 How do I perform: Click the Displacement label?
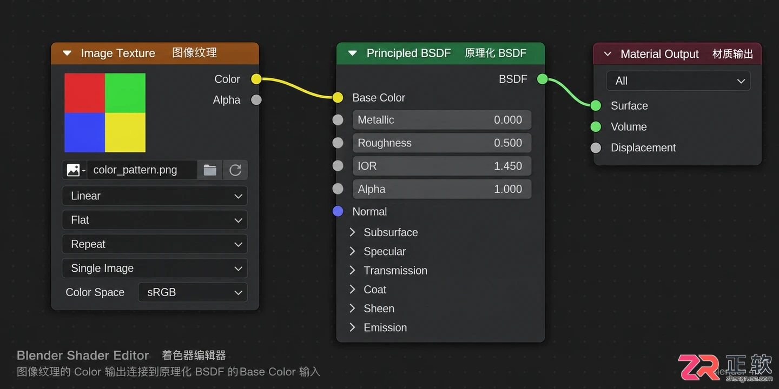tap(643, 148)
